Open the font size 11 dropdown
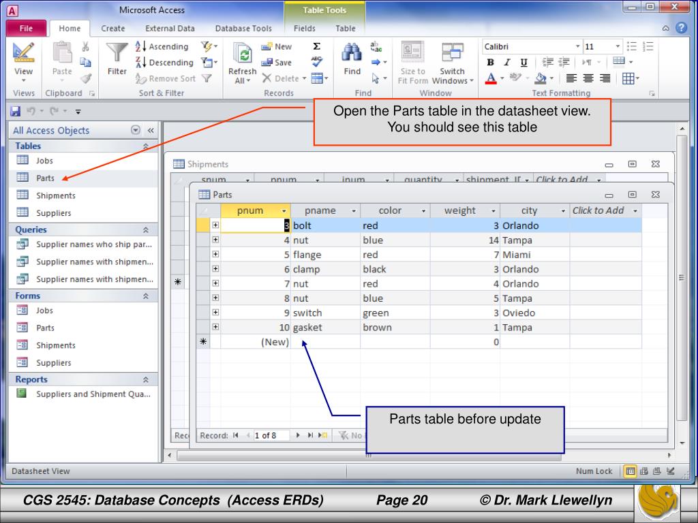 [x=618, y=46]
